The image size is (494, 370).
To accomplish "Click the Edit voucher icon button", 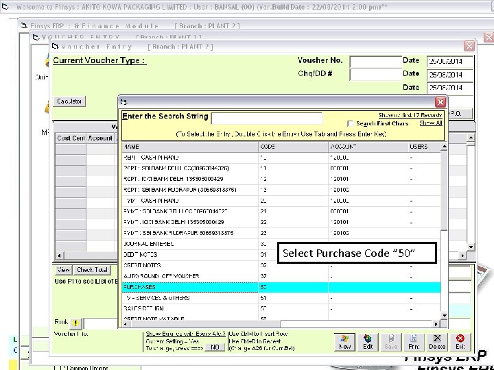I will tap(368, 342).
